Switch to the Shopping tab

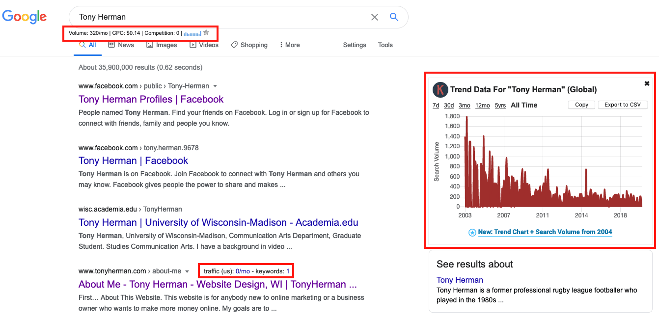click(x=249, y=45)
